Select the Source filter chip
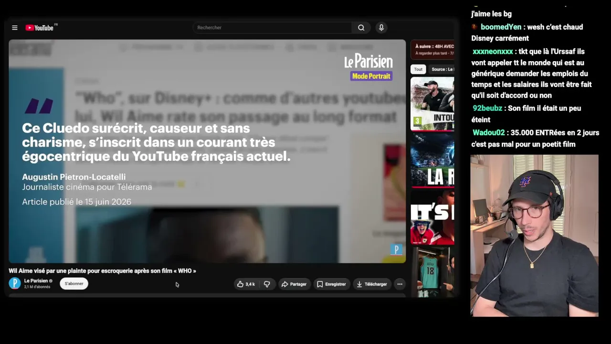Image resolution: width=611 pixels, height=344 pixels. tap(442, 69)
